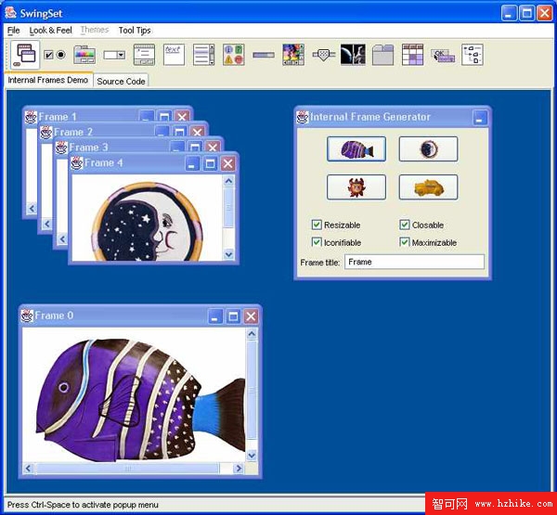Click Internal Frame Generator Java cup icon
The width and height of the screenshot is (557, 515).
point(303,117)
